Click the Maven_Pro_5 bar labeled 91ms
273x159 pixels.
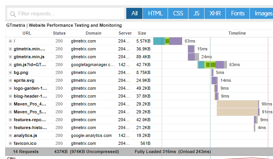click(238, 112)
